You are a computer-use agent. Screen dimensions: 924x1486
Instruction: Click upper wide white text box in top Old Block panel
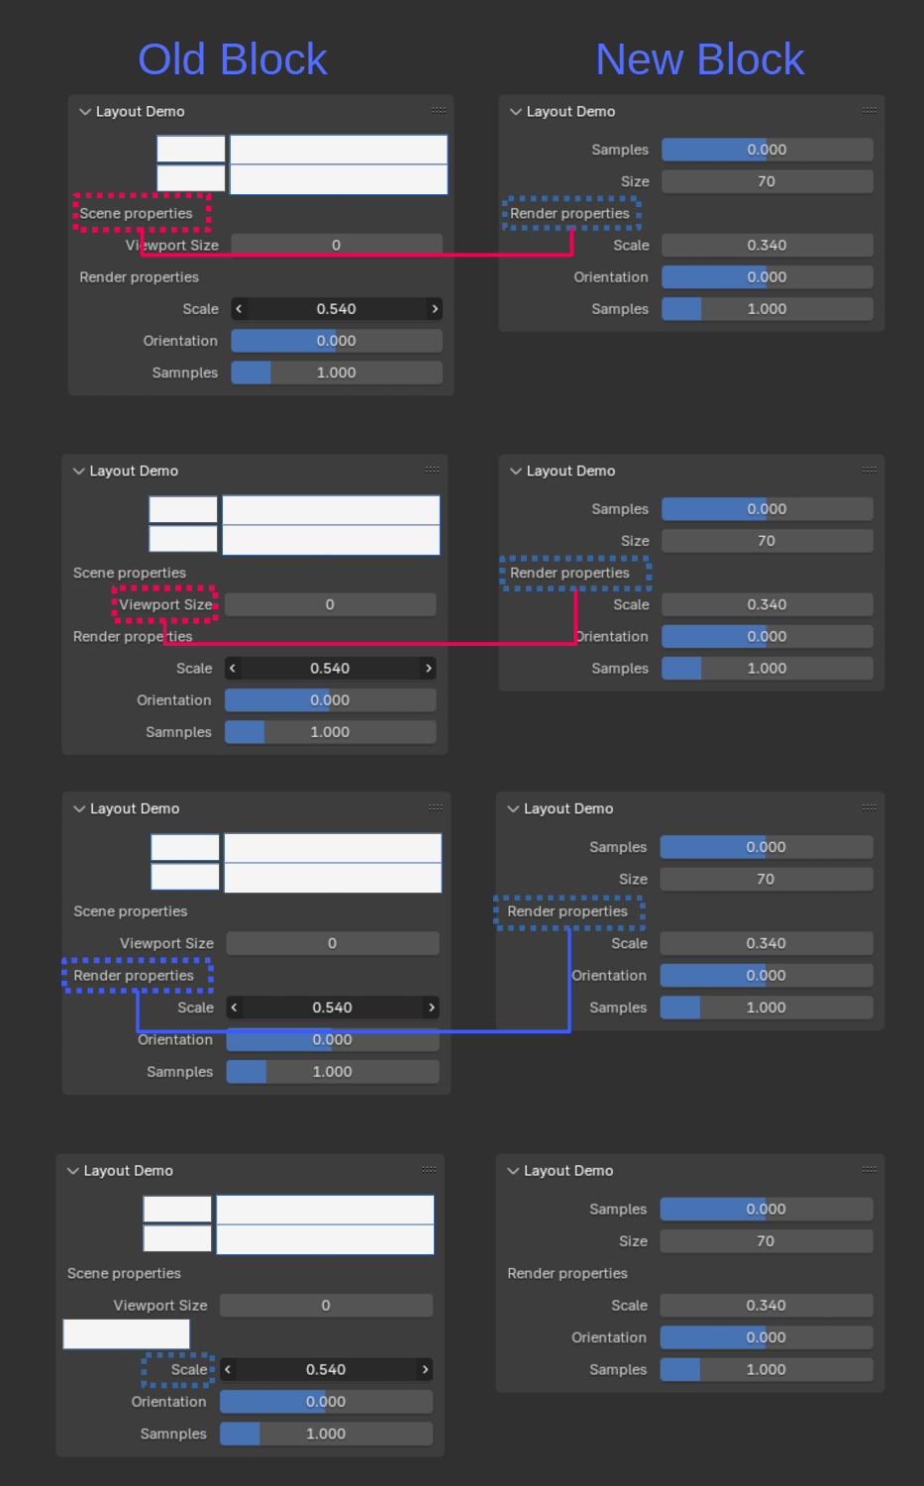point(339,150)
